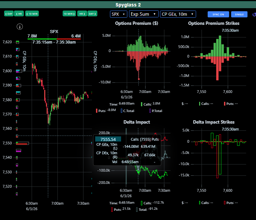The width and height of the screenshot is (256, 220).
Task: Step forward one hour with HR button
Action: click(82, 14)
